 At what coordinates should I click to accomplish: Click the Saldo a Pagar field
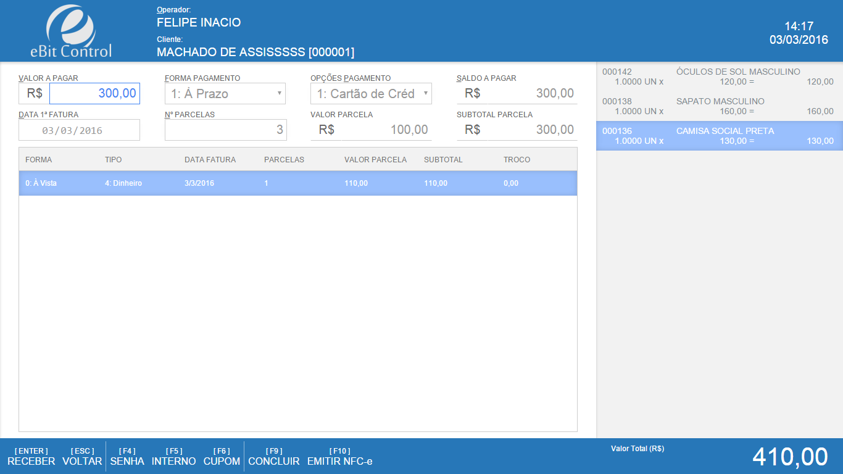(517, 94)
